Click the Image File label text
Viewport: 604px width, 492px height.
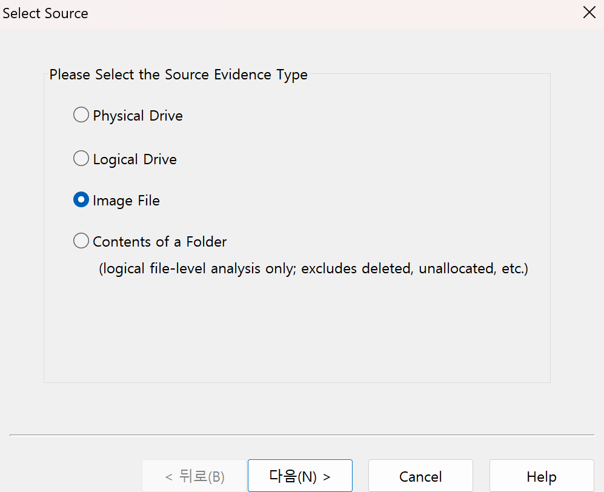pyautogui.click(x=125, y=201)
